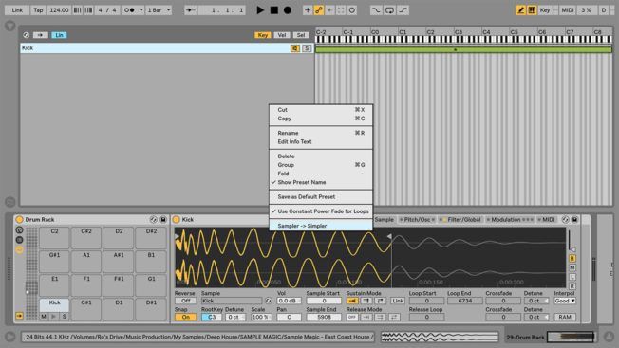Show the Drum Rack chain list
Image resolution: width=619 pixels, height=348 pixels.
[19, 240]
